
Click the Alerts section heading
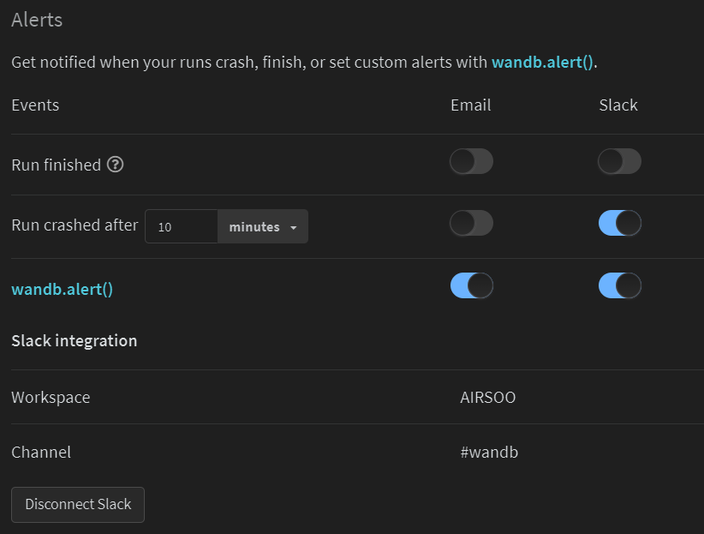click(37, 20)
